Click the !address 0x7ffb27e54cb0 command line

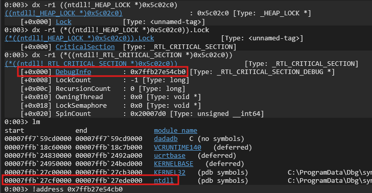point(63,189)
